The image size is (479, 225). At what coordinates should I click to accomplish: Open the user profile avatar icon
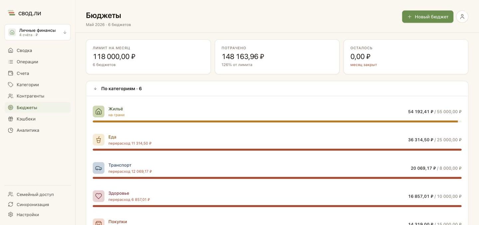coord(462,17)
